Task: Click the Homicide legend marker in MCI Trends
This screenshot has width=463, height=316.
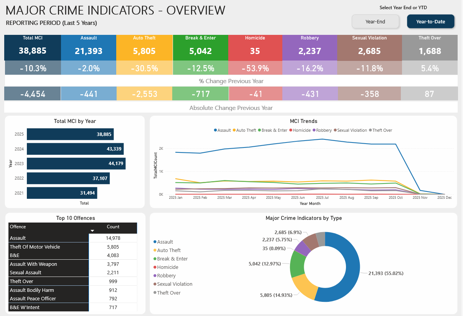Action: 291,131
